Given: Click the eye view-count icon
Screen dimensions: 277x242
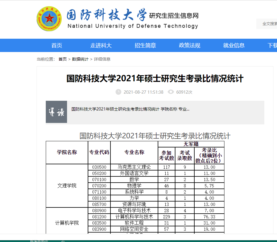Looking at the screenshot, I should point(171,92).
